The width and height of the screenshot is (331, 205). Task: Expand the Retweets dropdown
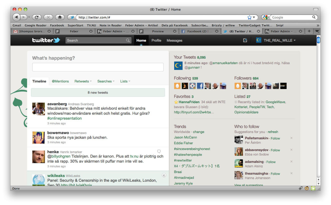click(x=83, y=81)
